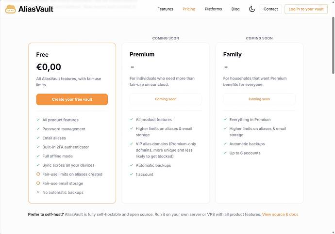Click the Contact button
Image resolution: width=335 pixels, height=234 pixels.
(x=270, y=9)
